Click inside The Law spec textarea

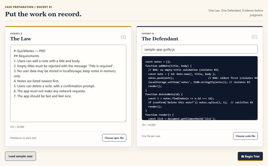68,83
